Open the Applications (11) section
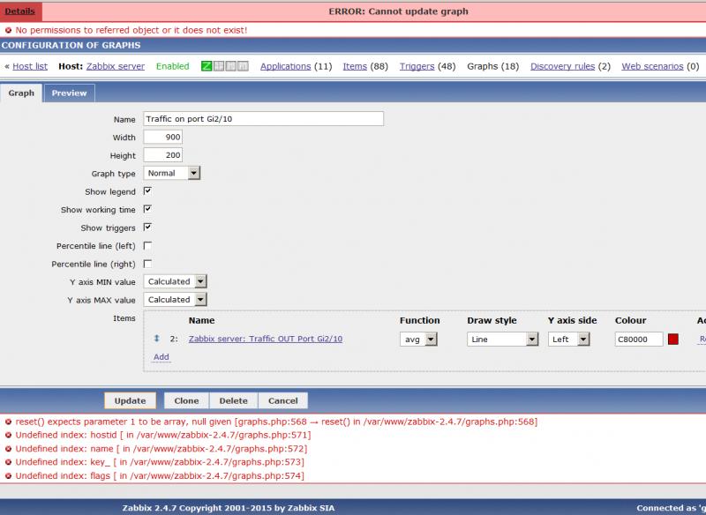 [x=285, y=66]
